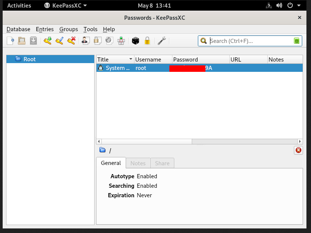Add a new entry using key-plus icon
The image size is (311, 233).
tap(47, 41)
